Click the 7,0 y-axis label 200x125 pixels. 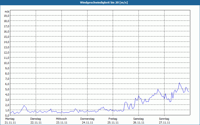(7, 79)
